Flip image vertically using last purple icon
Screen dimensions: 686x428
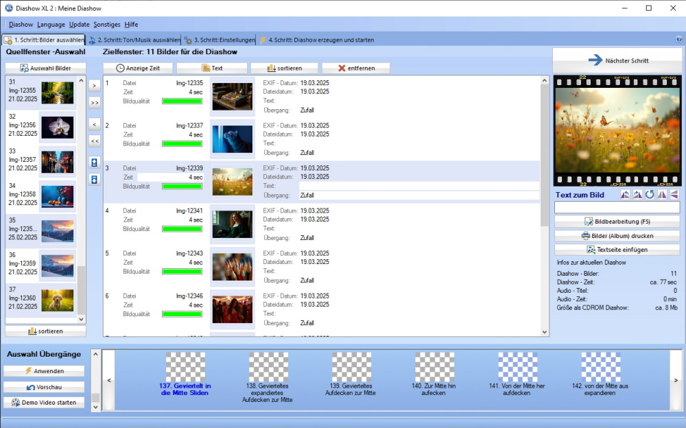click(674, 195)
